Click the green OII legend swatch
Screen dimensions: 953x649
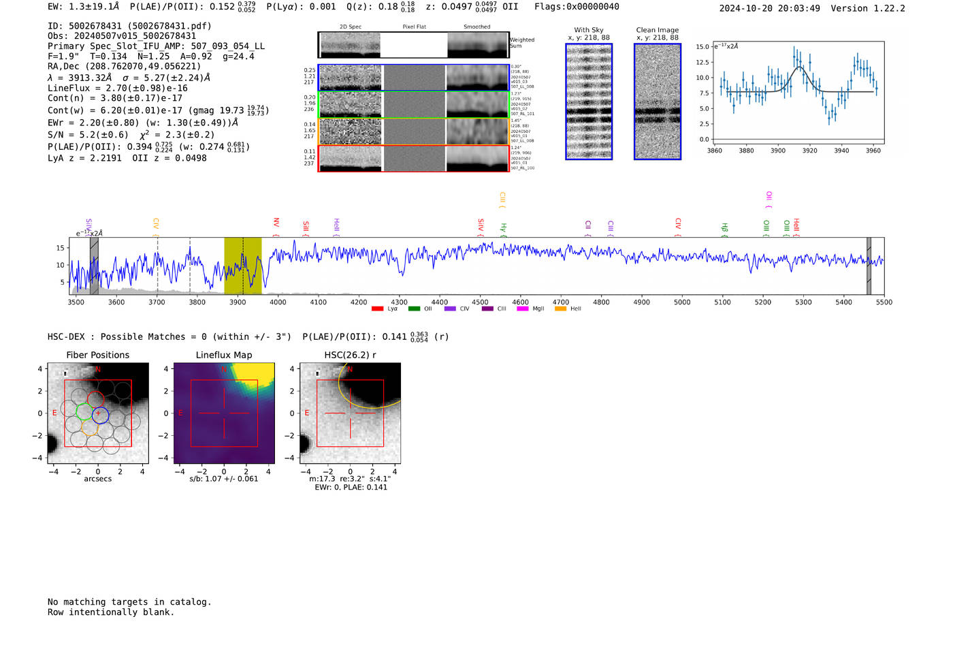tap(414, 309)
